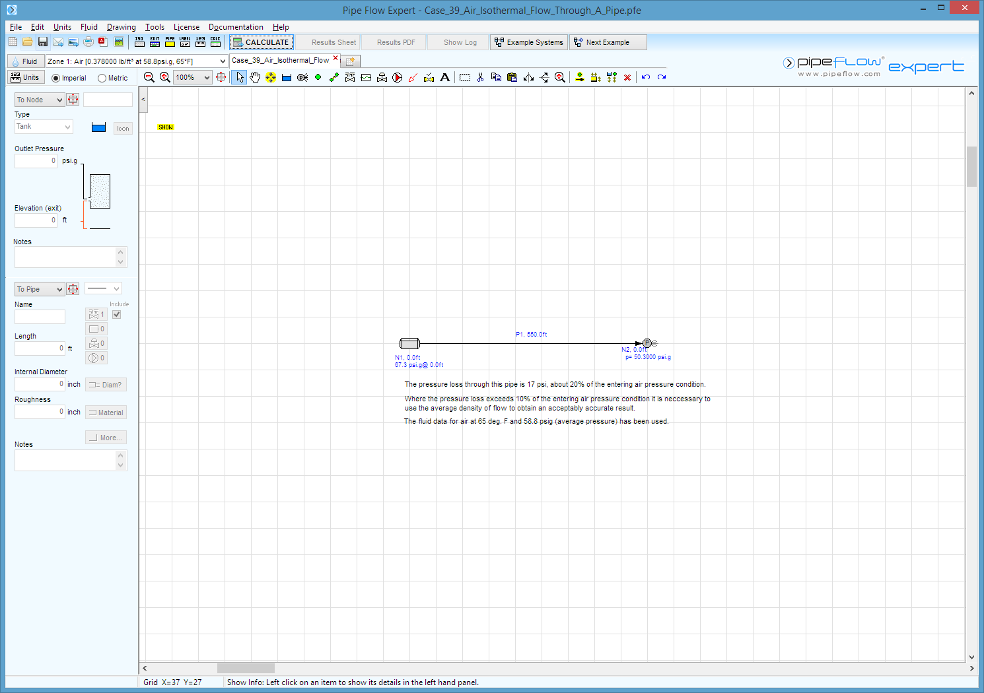Open a file with the folder icon

click(x=28, y=42)
